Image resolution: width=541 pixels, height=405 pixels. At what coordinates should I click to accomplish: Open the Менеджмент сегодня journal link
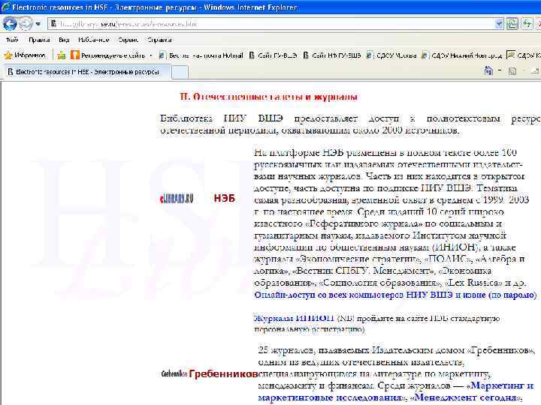466,397
